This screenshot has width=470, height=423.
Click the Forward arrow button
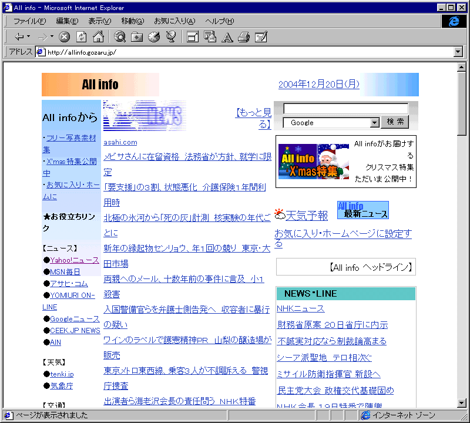click(x=42, y=37)
